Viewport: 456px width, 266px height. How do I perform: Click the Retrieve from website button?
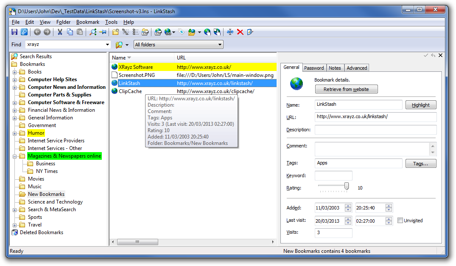coord(346,89)
